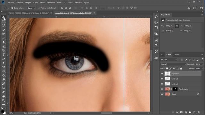
Task: Close the maquillaje.jpg document tab
Action: 94,13
